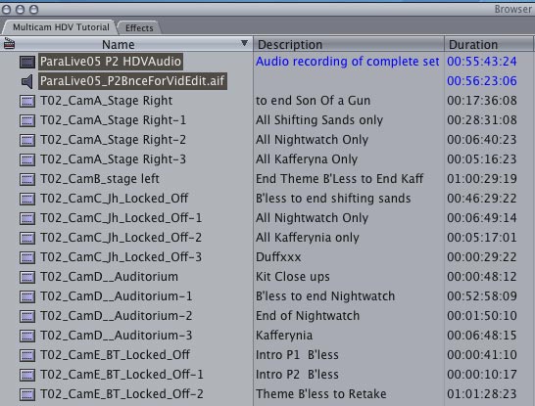535x406 pixels.
Task: Click the clip icon for T02_CamE_BT_Locked_Off-2
Action: point(27,394)
